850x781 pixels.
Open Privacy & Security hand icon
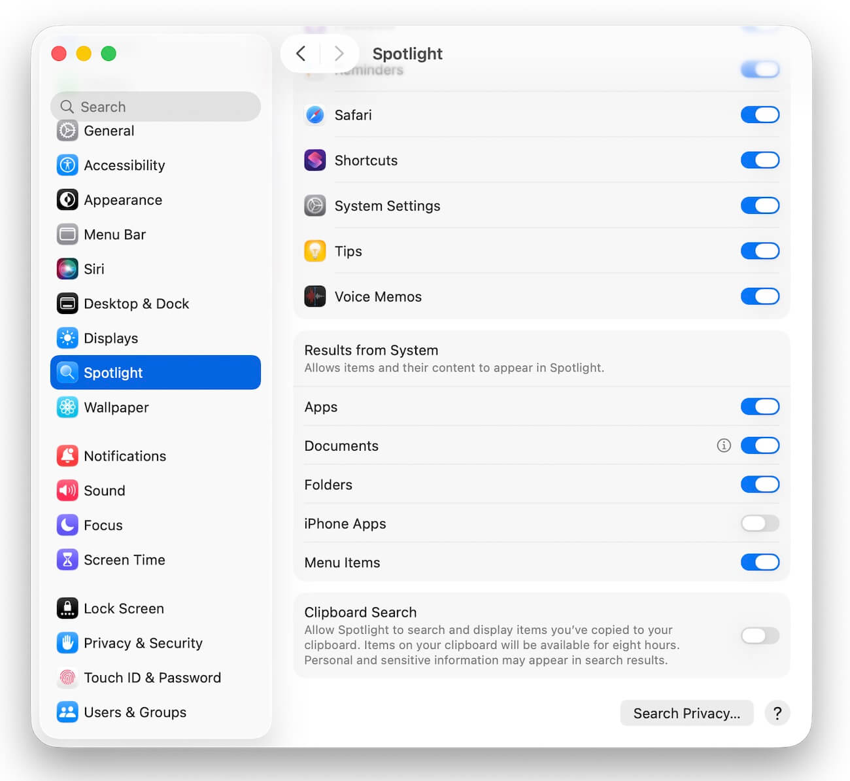click(67, 643)
